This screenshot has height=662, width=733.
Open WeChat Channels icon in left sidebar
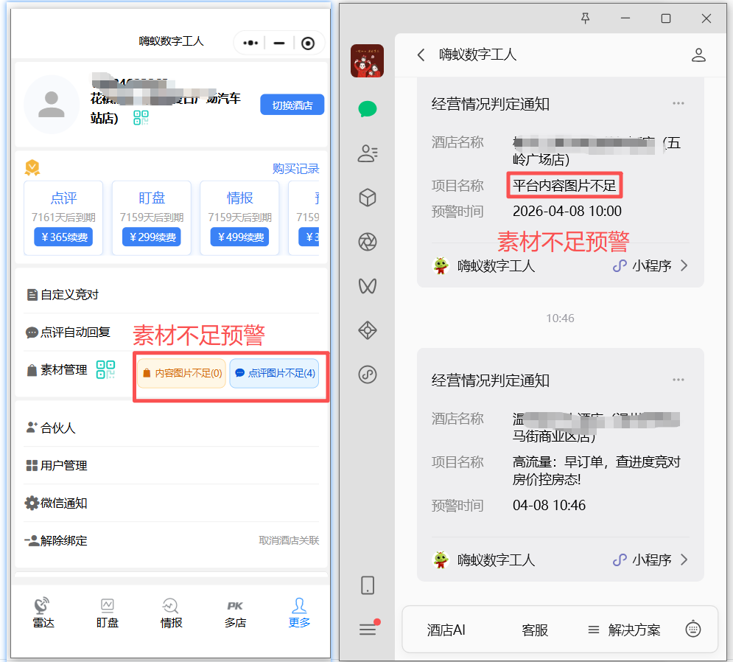[367, 286]
